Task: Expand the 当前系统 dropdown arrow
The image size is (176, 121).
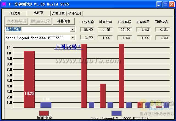Action: pyautogui.click(x=73, y=29)
